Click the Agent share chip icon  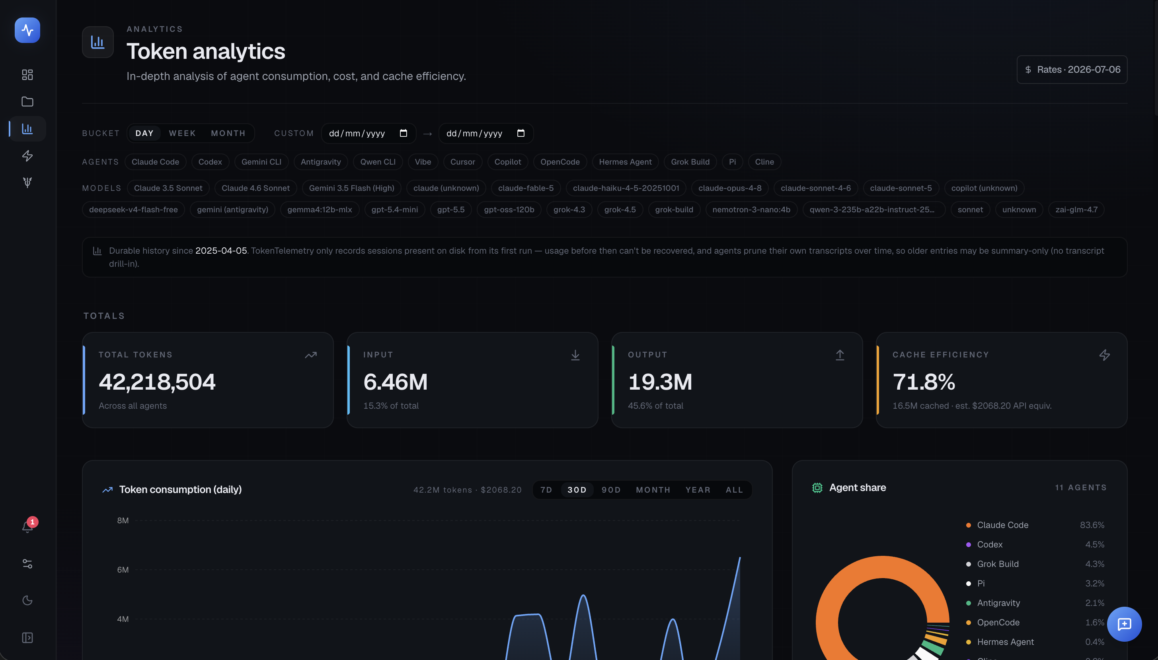coord(817,488)
